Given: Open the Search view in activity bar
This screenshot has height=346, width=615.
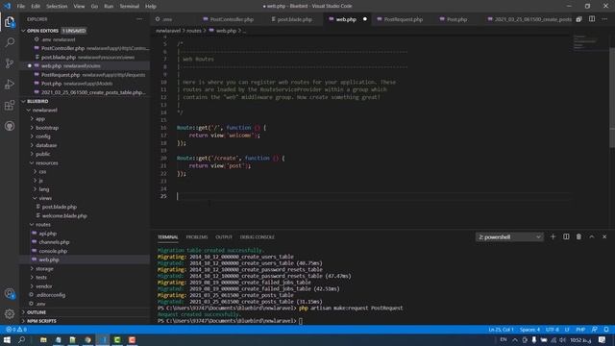Looking at the screenshot, I should point(10,42).
